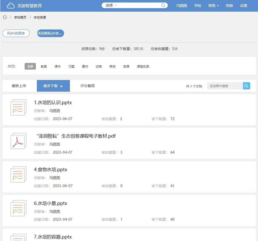
Task: Select the 课件 type filter
Action: pos(58,67)
